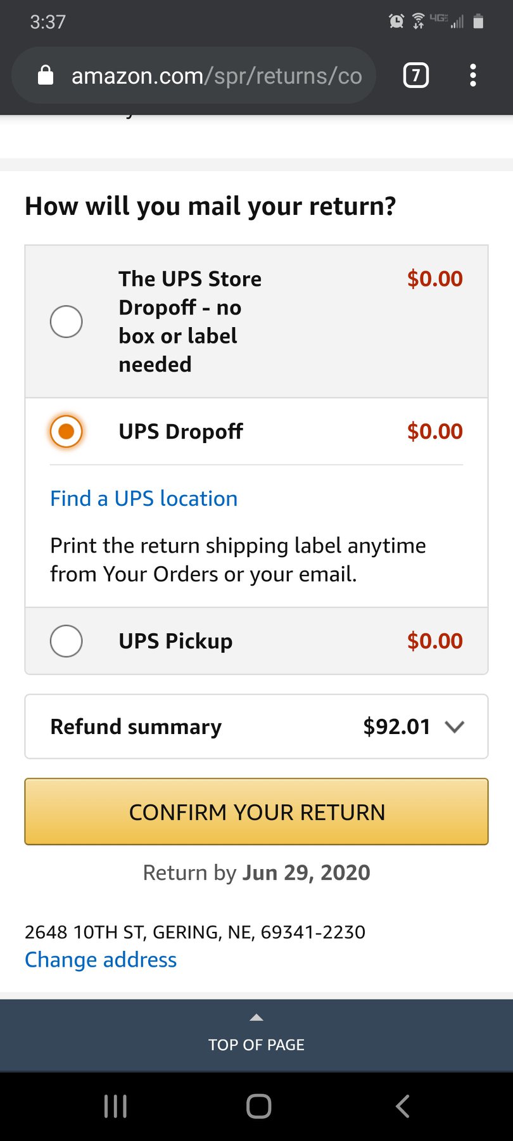This screenshot has height=1141, width=513.
Task: Tap the UPS Store Dropoff option label
Action: point(189,321)
